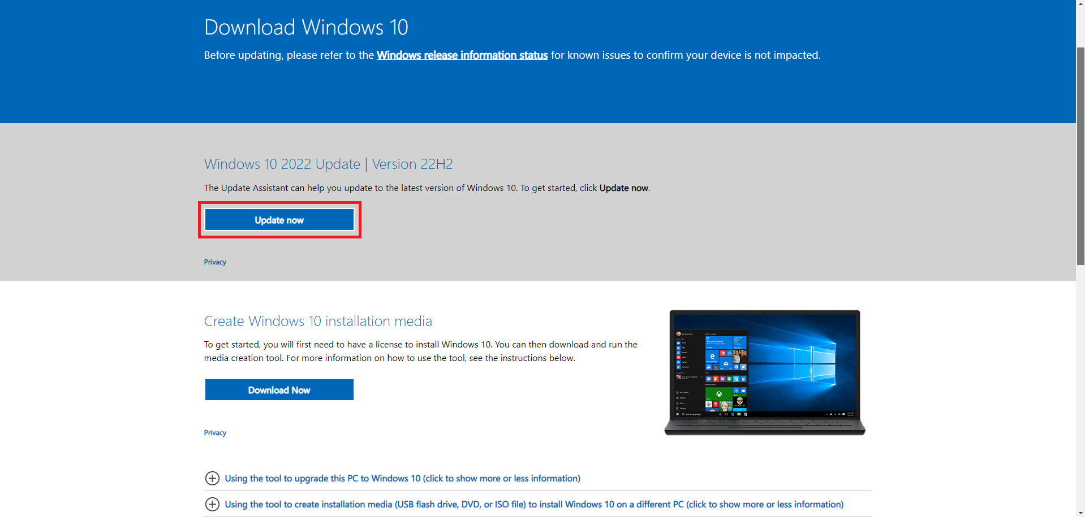Open the Privacy link below Download Now
1085x517 pixels.
pos(215,433)
